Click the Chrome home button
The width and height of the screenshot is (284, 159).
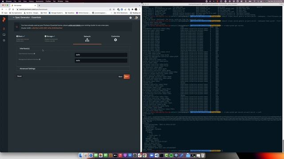pyautogui.click(x=13, y=9)
